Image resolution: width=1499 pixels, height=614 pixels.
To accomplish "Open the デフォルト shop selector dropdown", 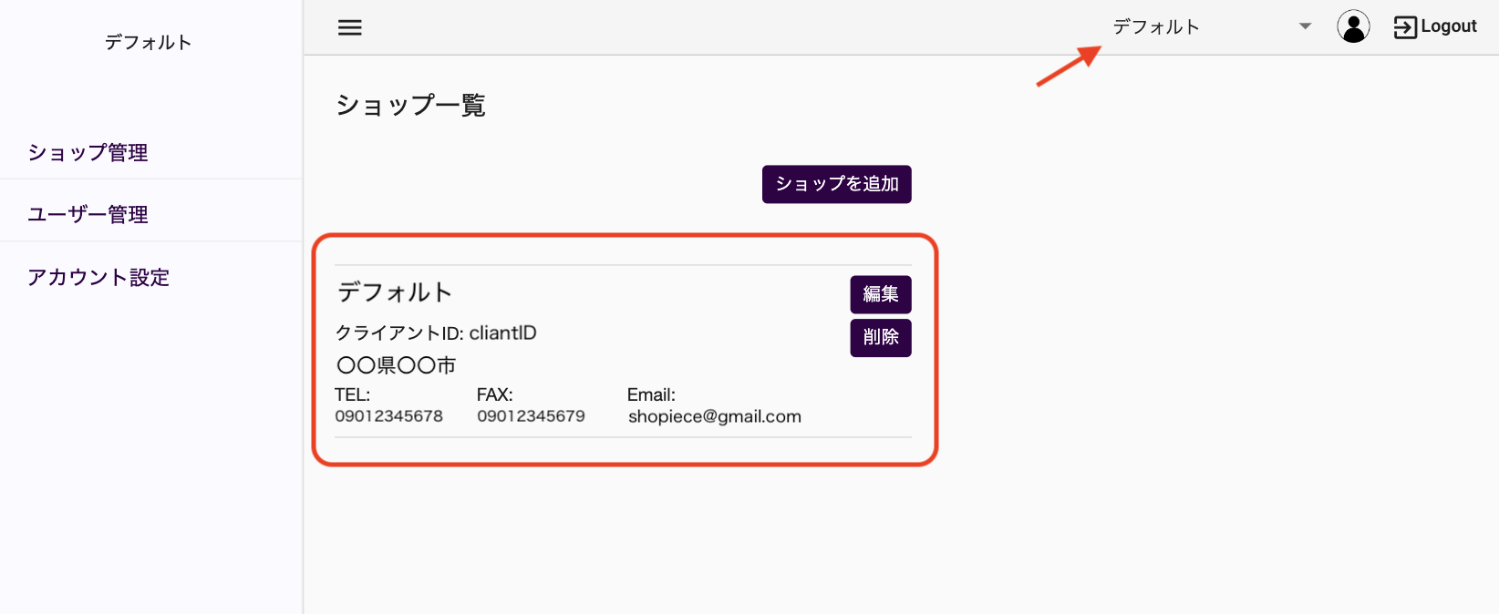I will [x=1211, y=26].
